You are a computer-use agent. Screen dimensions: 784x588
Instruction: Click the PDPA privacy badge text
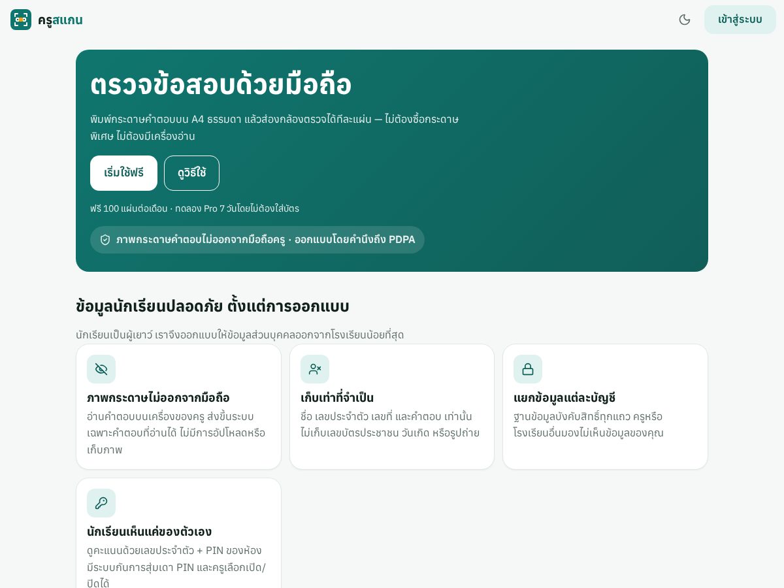pyautogui.click(x=265, y=240)
